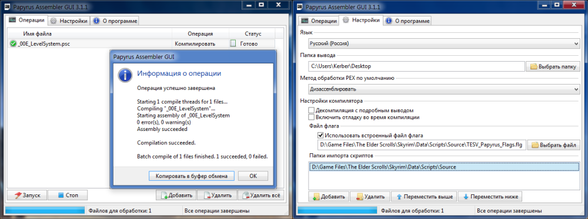Click Переместить ниже button
The image size is (588, 219).
(490, 197)
